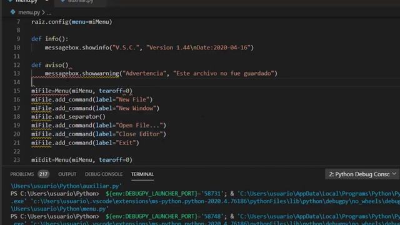Screen dimensions: 400x225
Task: Click the messagebox.showinfo call on line 10
Action: pyautogui.click(x=149, y=47)
